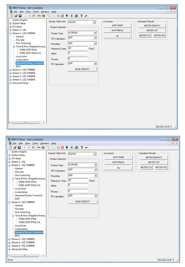Click the red arrow exit icon in top window
The width and height of the screenshot is (185, 267).
pyautogui.click(x=71, y=16)
